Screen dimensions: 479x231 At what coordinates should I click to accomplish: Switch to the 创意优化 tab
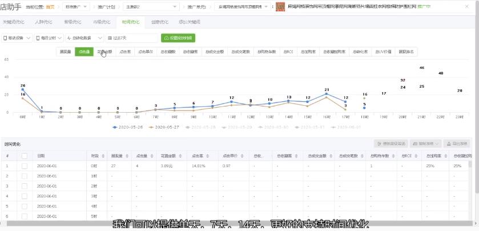(x=159, y=22)
